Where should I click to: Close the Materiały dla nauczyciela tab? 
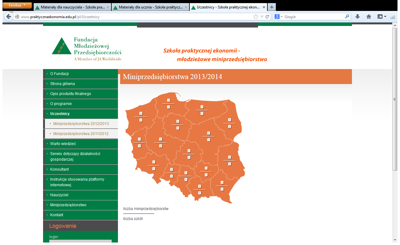tap(108, 7)
